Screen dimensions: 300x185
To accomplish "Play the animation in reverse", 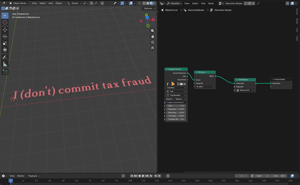I will pos(139,176).
